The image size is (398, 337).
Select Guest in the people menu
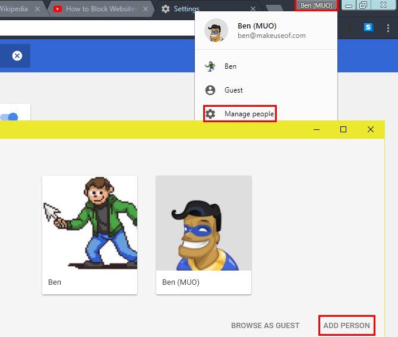(266, 90)
